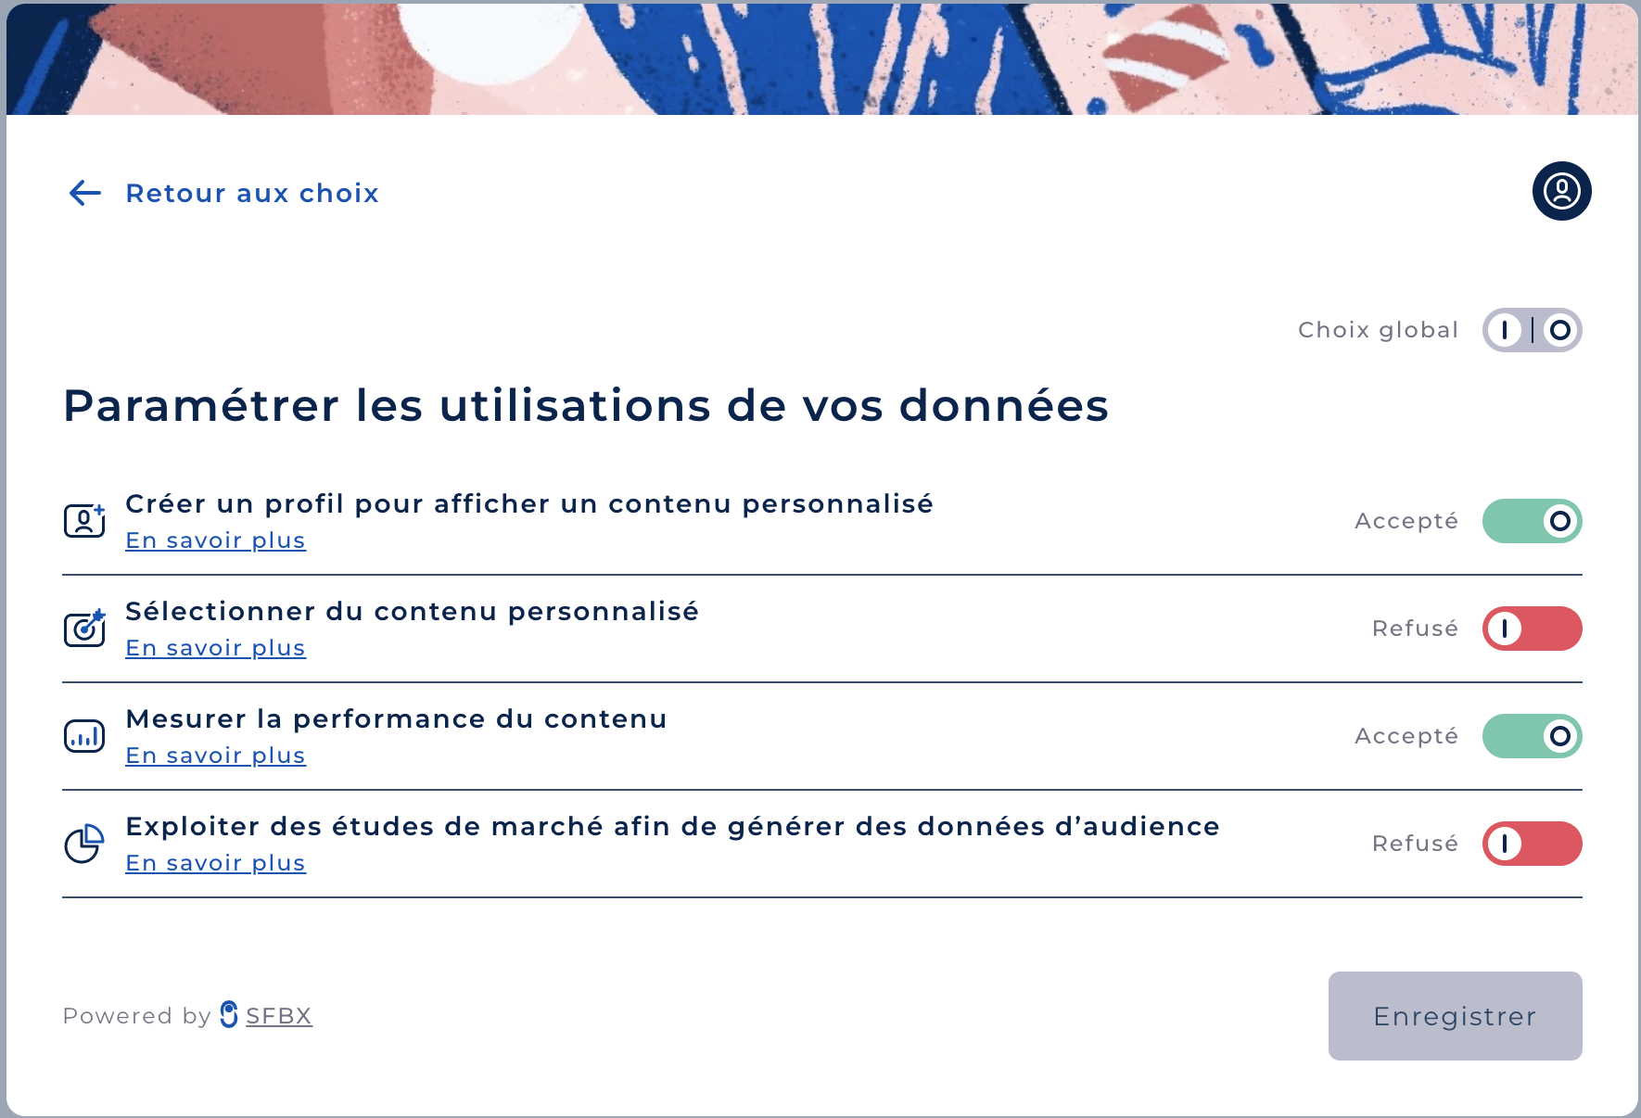Open the SFBX link
This screenshot has width=1641, height=1118.
point(278,1015)
